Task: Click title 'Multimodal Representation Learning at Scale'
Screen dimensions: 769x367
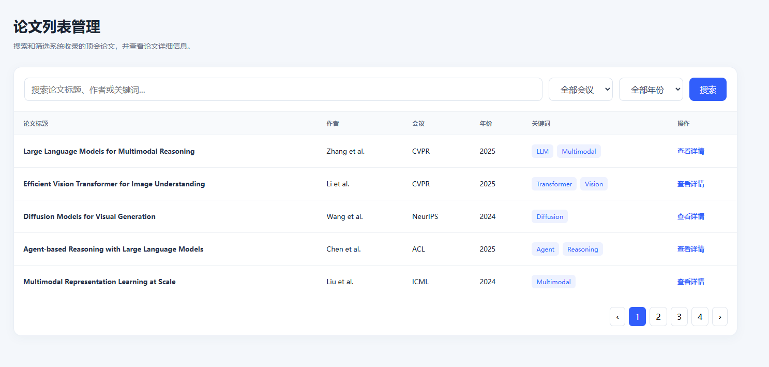Action: tap(99, 282)
